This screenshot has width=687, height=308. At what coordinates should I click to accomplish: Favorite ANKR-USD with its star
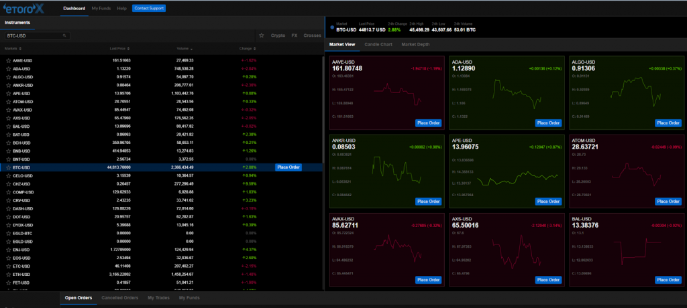[x=8, y=85]
